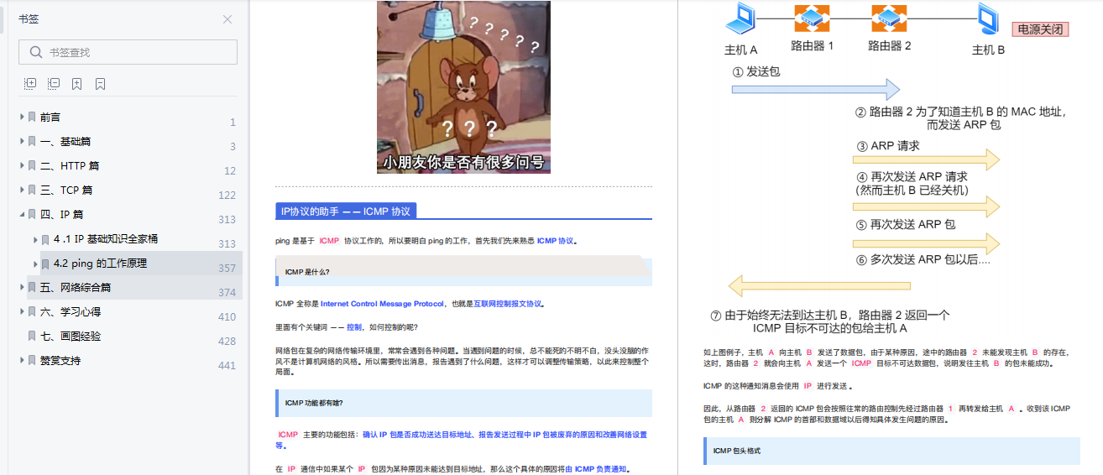Click the red 电源关闭 label
Image resolution: width=1103 pixels, height=475 pixels.
pos(1040,29)
